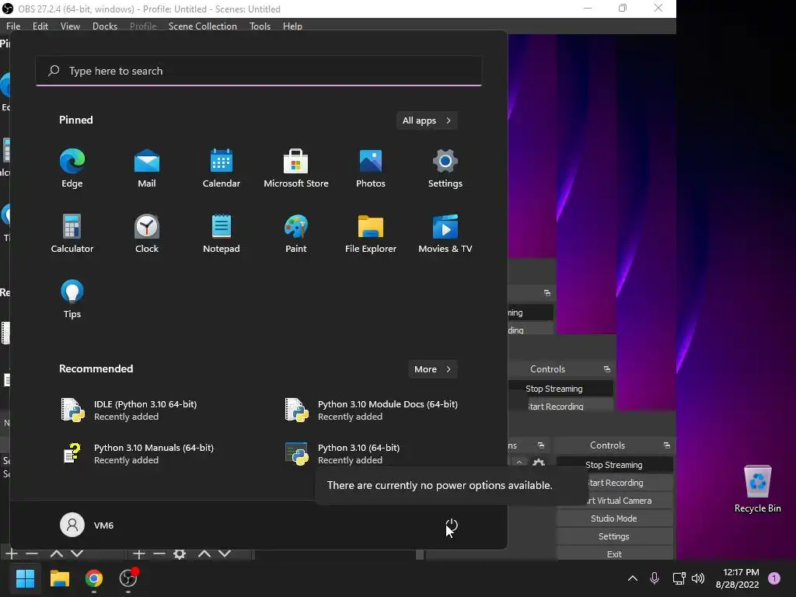Open source properties gear in OBS bottom toolbar
This screenshot has height=597, width=796.
click(180, 553)
